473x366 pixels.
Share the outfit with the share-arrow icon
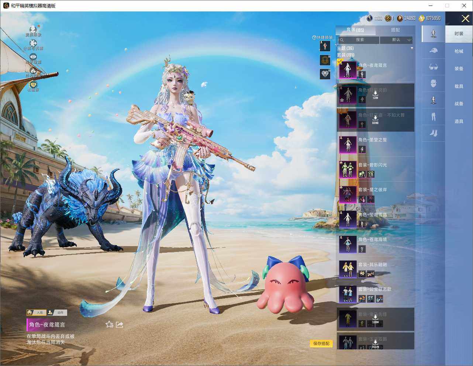[x=120, y=324]
